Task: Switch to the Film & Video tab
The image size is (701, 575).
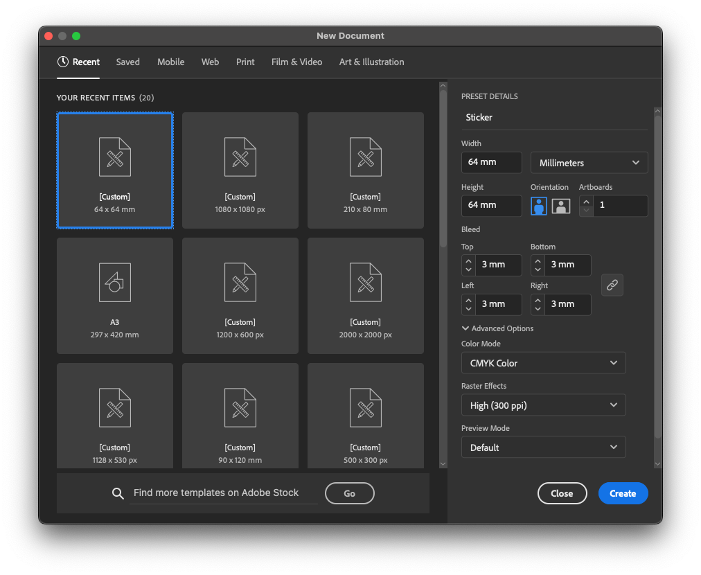Action: 296,62
